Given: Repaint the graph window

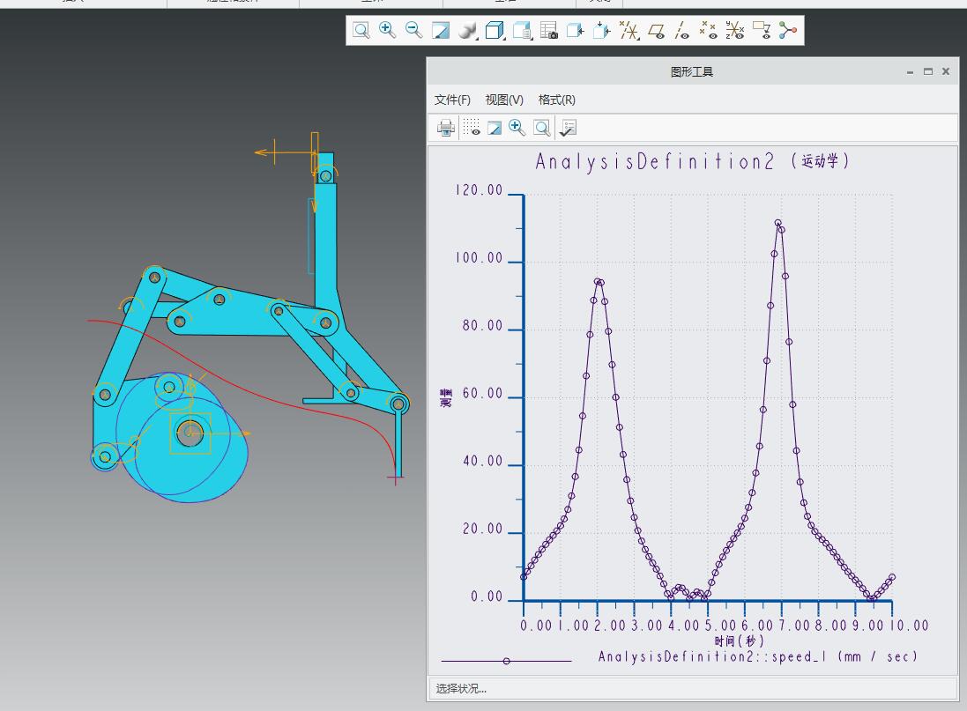Looking at the screenshot, I should [495, 128].
